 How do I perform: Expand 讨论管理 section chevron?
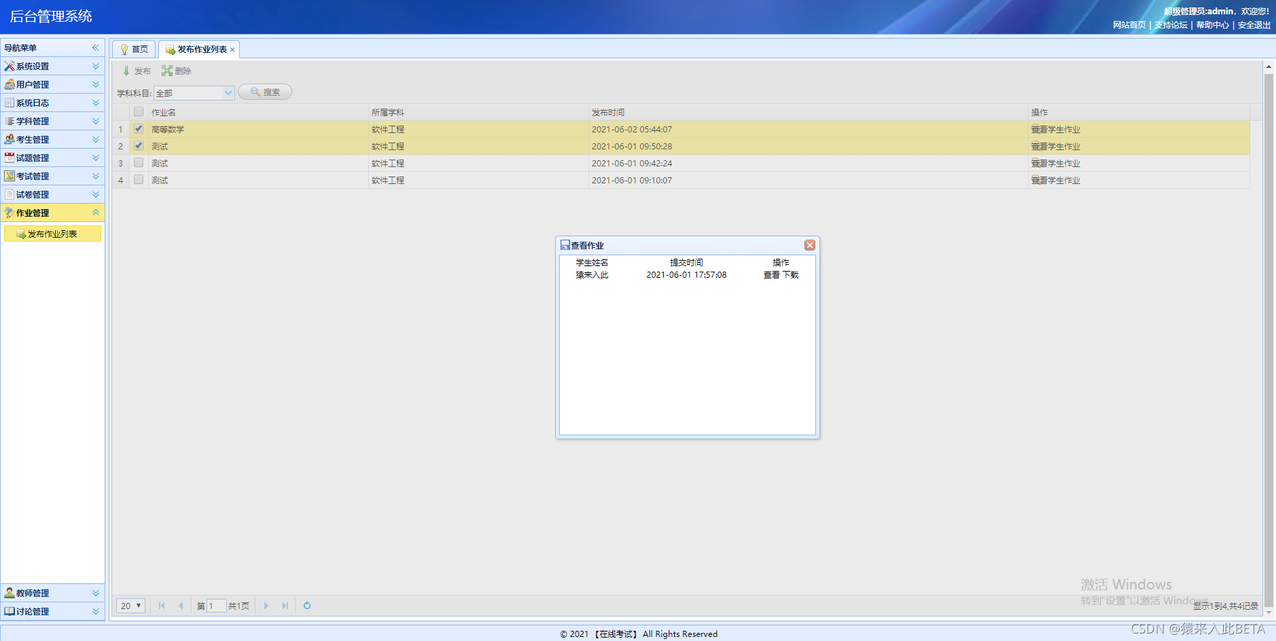(96, 611)
